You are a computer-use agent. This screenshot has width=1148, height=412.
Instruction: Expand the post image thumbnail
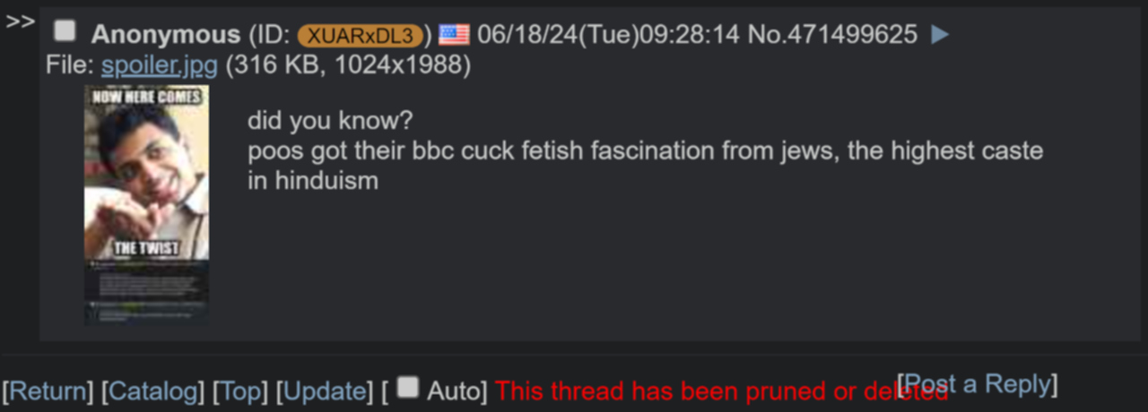pos(146,205)
